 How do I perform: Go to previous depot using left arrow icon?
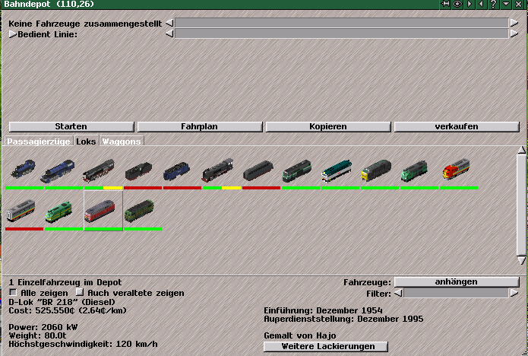point(482,5)
